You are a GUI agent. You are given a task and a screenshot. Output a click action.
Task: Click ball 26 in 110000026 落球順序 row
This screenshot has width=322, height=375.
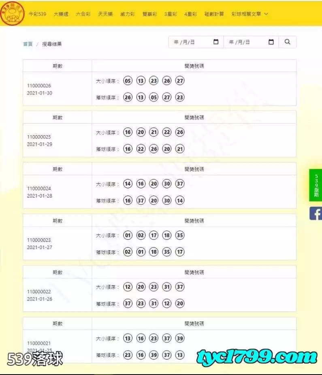128,97
